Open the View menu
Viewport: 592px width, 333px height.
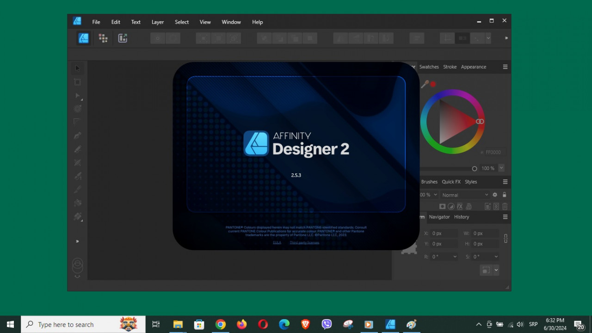tap(205, 22)
